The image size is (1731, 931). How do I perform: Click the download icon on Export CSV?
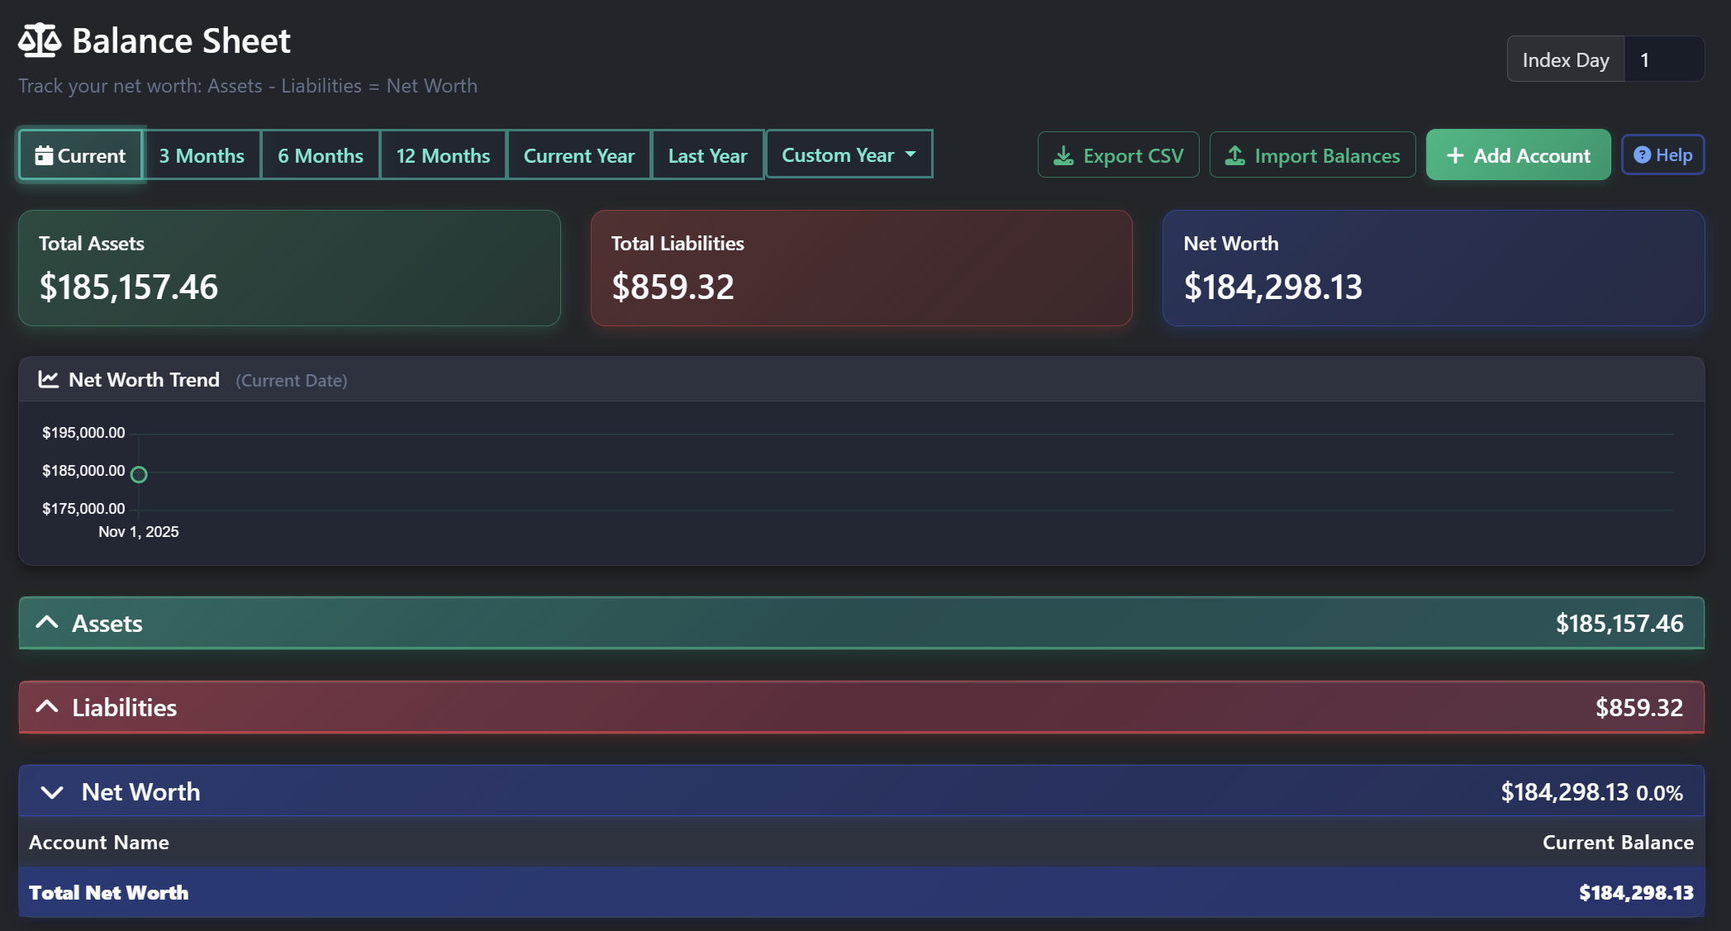pyautogui.click(x=1063, y=154)
